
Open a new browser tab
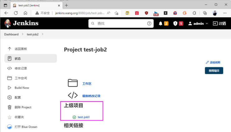click(x=66, y=6)
